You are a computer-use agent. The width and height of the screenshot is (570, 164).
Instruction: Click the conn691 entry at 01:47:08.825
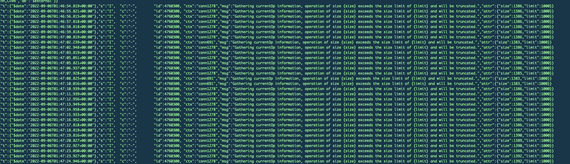pos(206,79)
